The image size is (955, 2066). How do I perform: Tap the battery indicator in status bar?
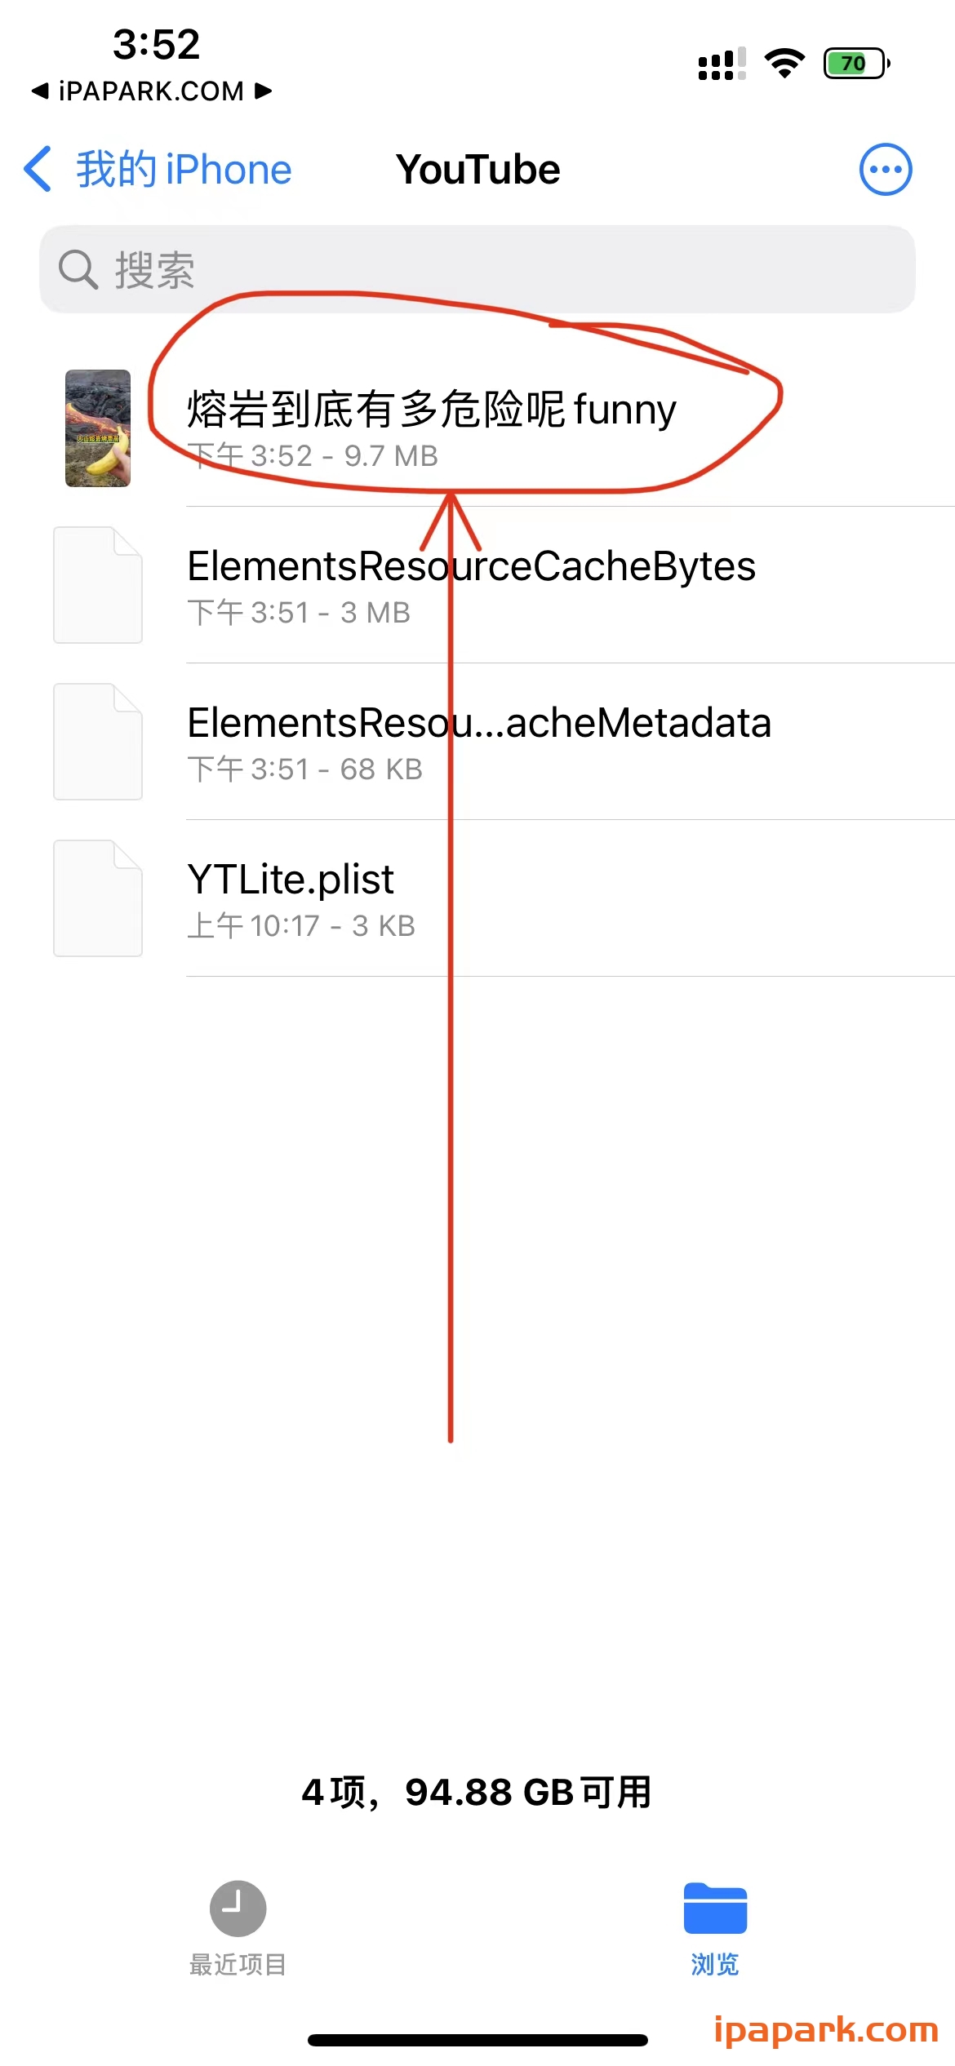click(855, 64)
